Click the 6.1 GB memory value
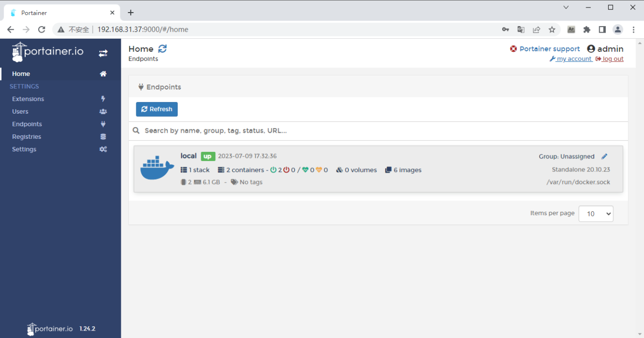The width and height of the screenshot is (644, 338). [x=211, y=182]
